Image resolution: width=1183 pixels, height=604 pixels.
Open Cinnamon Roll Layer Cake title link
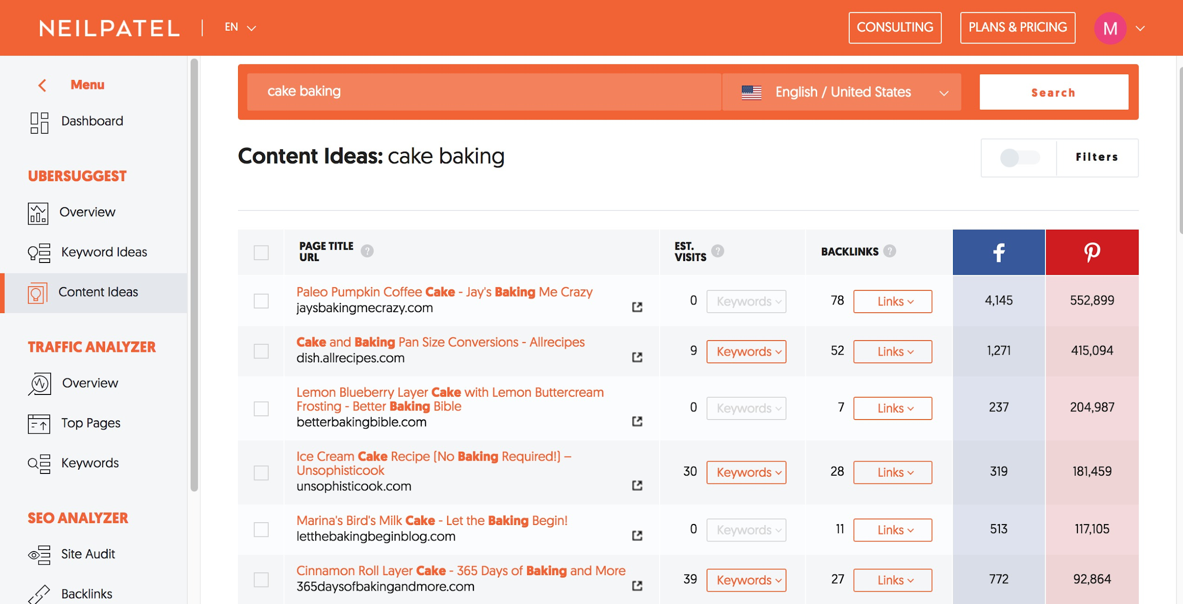(x=461, y=571)
